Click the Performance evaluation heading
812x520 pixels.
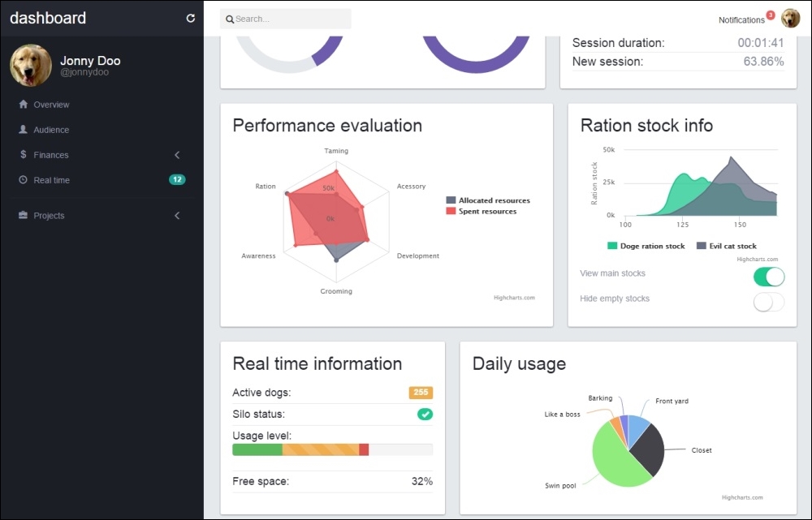(327, 126)
